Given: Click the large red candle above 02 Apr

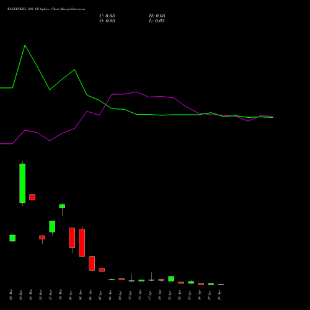Looking at the screenshot, I should (82, 242).
